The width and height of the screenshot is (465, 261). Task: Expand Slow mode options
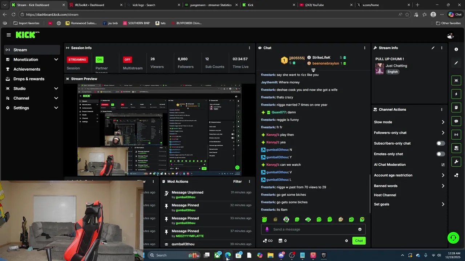point(443,122)
